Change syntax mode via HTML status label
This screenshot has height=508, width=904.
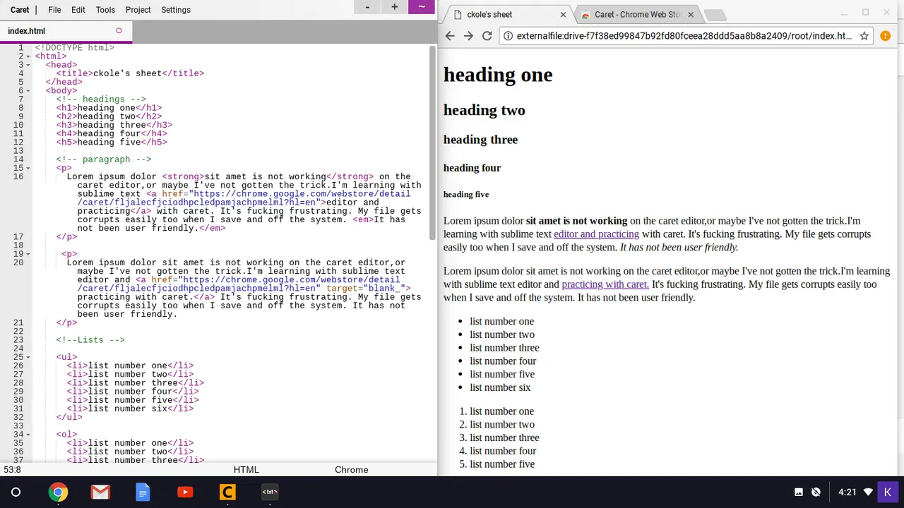coord(246,470)
